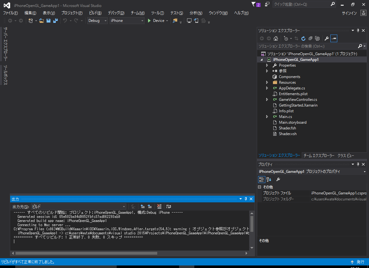Expand the Properties node in tree
369x268 pixels.
coord(267,65)
